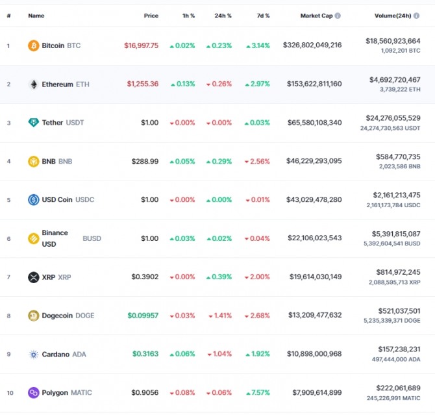This screenshot has height=415, width=435.
Task: Click Bitcoin's $326,802,049,216 market cap value
Action: (312, 45)
